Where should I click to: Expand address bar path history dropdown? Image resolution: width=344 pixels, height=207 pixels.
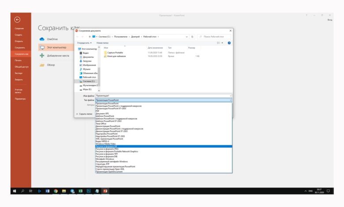pyautogui.click(x=187, y=37)
